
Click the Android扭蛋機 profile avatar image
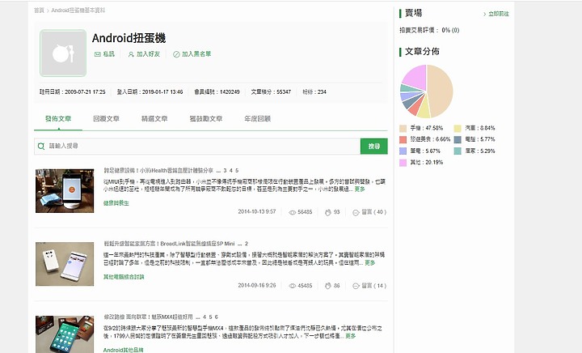[63, 53]
